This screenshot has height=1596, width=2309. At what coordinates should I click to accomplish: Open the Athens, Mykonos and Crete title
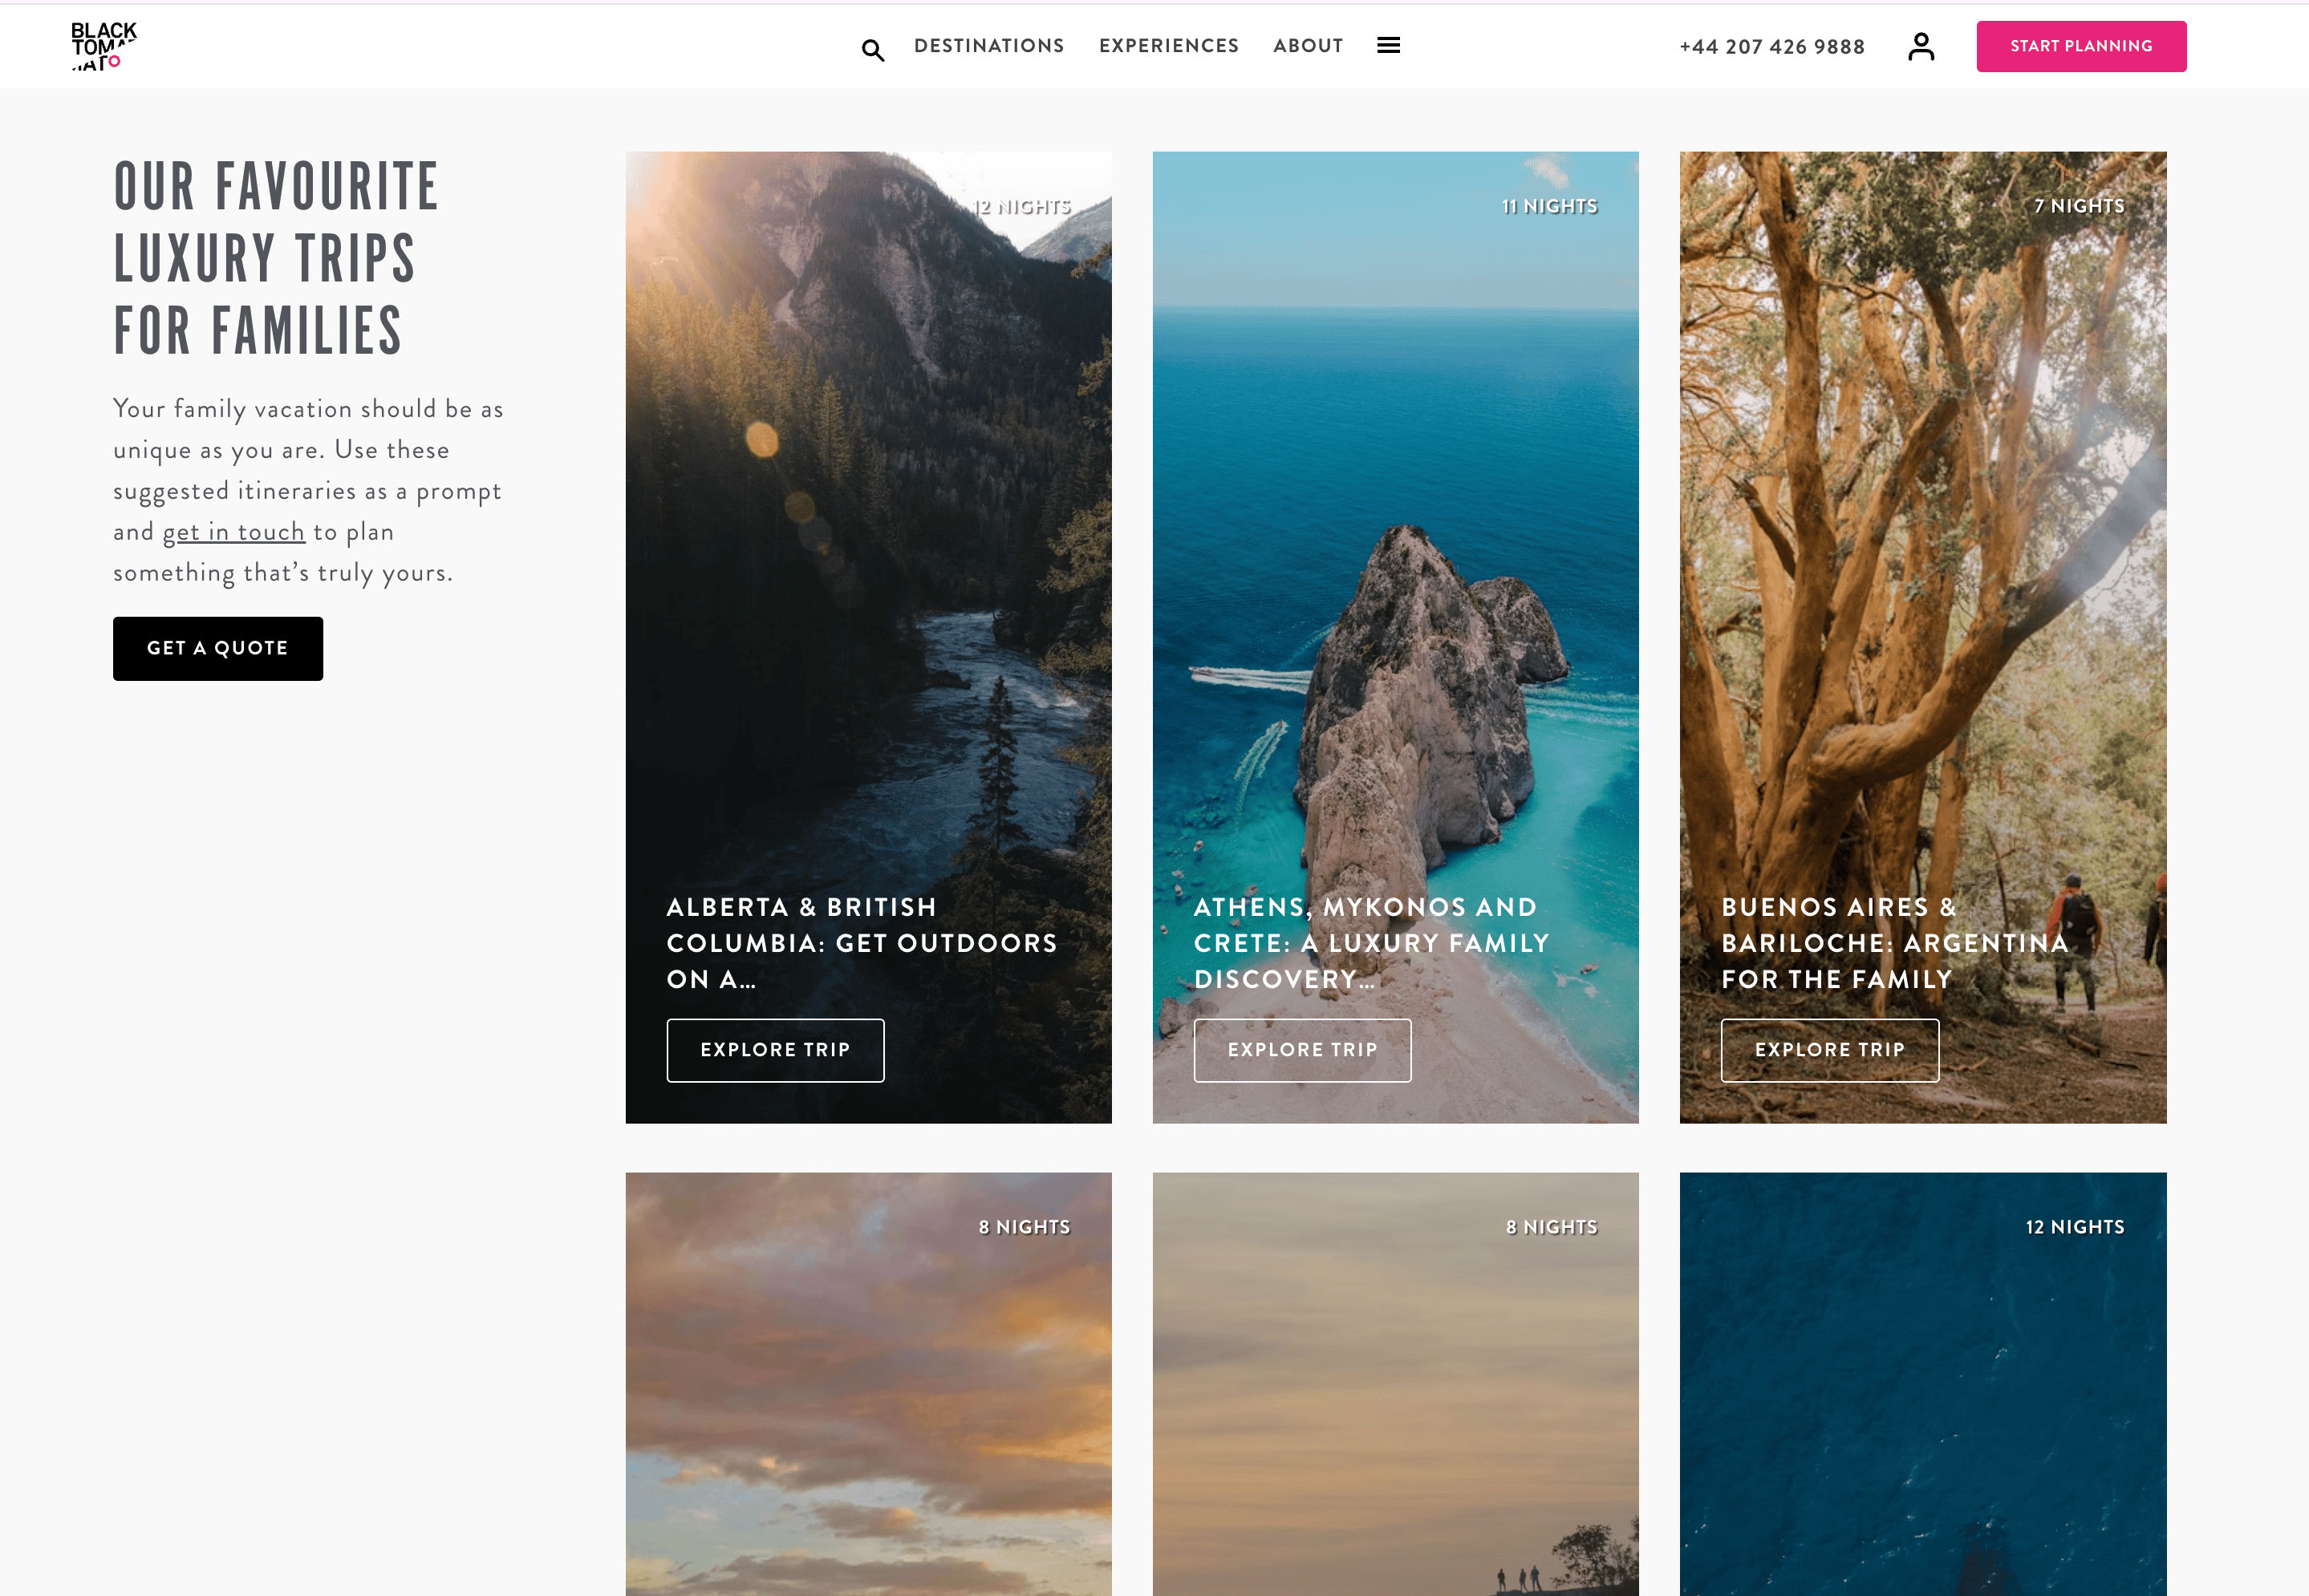[1370, 942]
